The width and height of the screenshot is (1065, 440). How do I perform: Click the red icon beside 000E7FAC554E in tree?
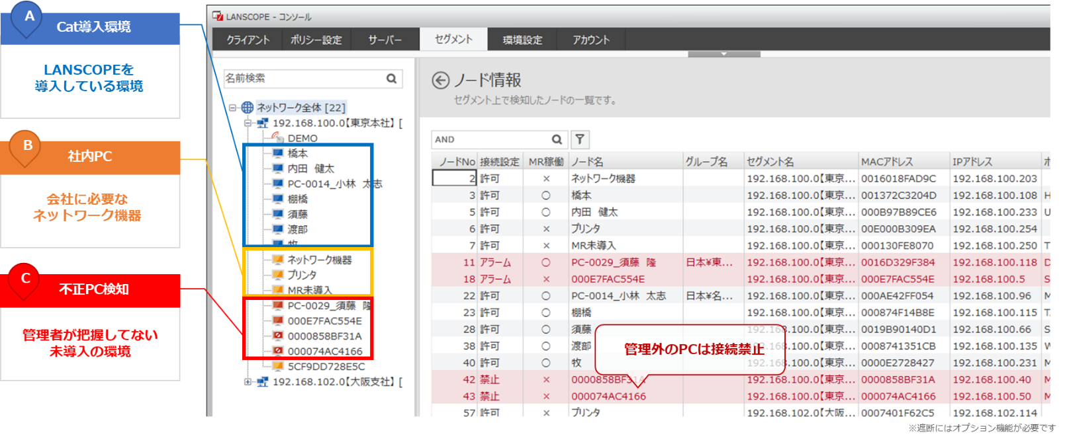(278, 321)
